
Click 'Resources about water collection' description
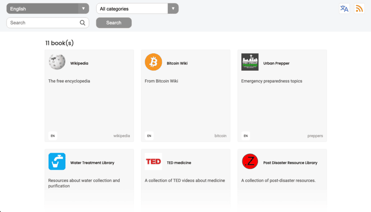(84, 183)
